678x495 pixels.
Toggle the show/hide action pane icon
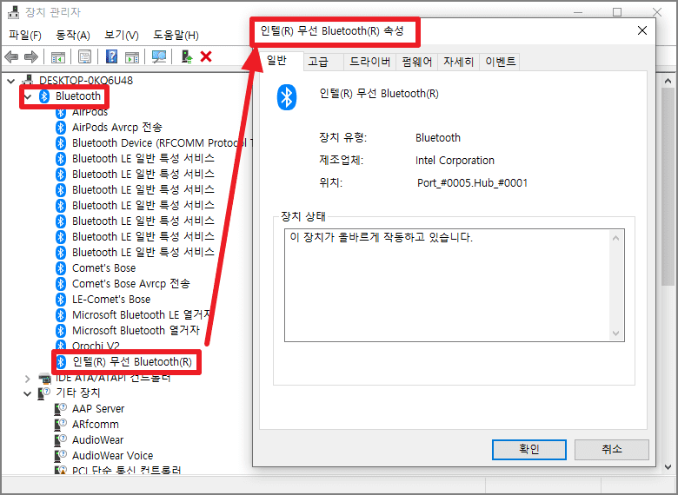[x=132, y=57]
